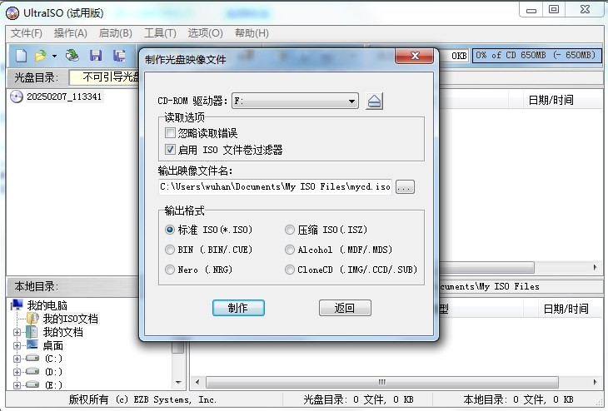Select Alcohol (.MDF/.MDS) format

click(289, 250)
